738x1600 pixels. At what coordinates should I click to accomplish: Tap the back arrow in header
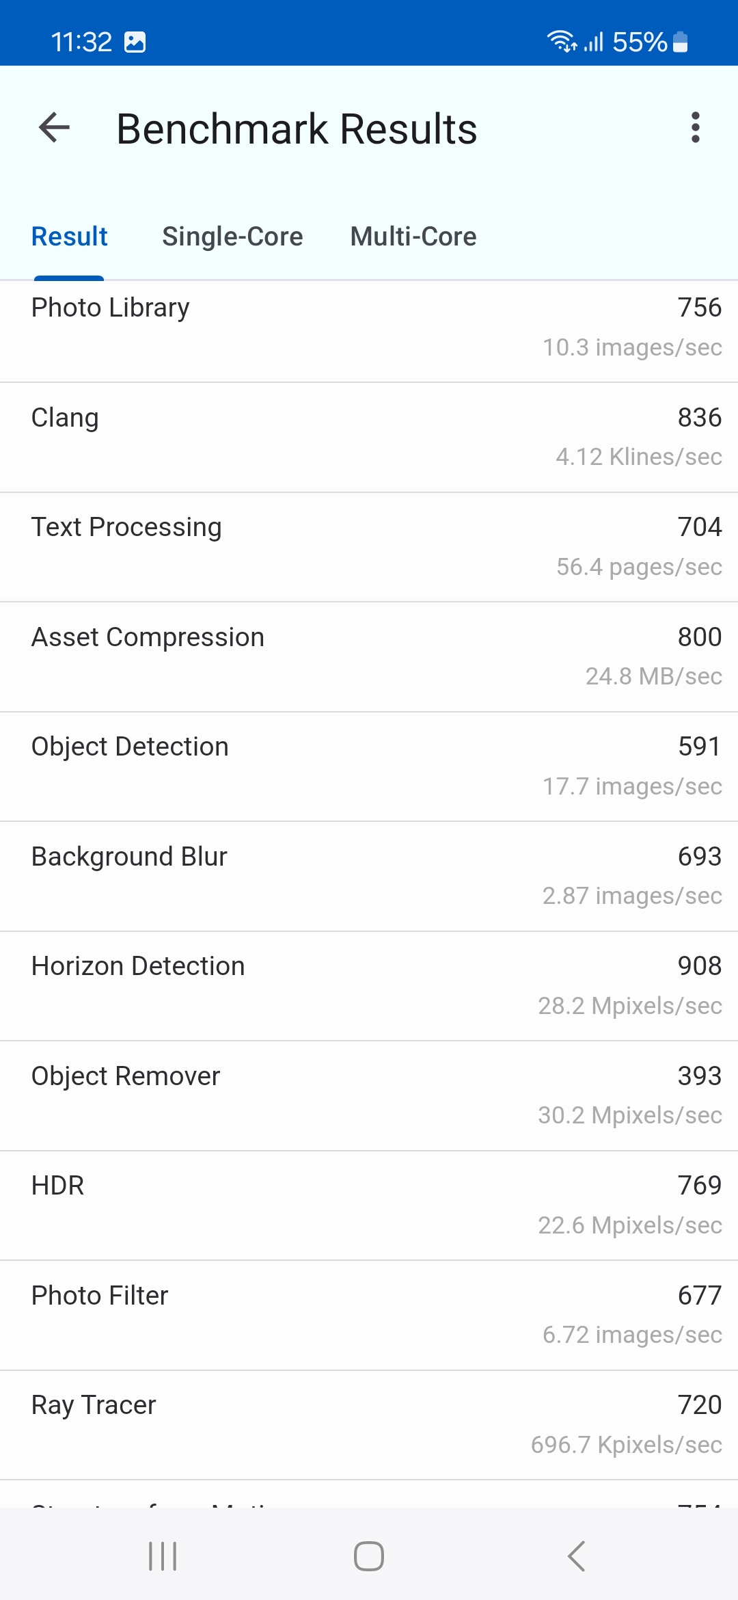point(55,128)
